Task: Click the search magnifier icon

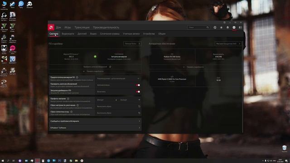Action: coord(208,27)
